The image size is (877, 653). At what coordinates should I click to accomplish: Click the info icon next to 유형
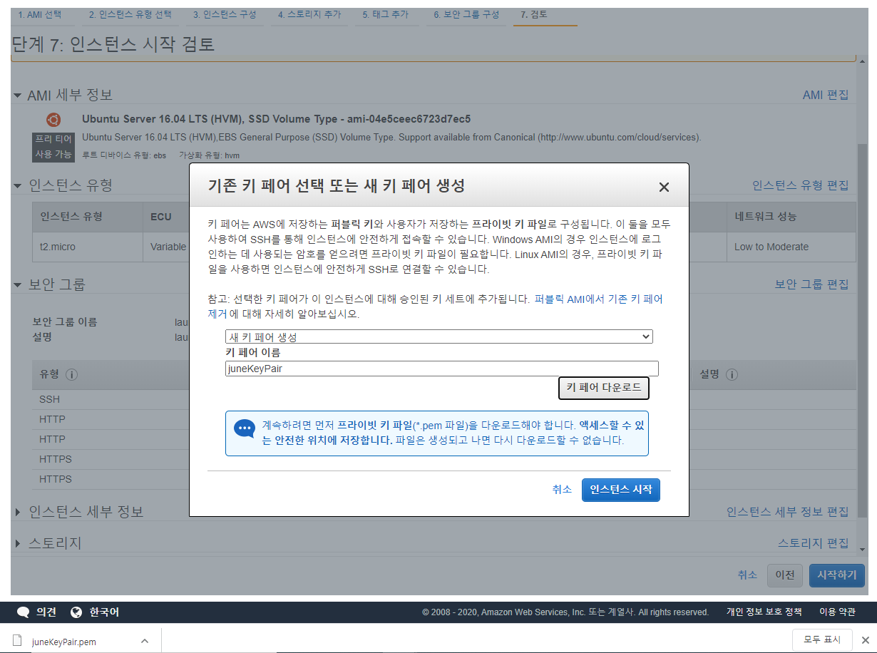pos(72,375)
